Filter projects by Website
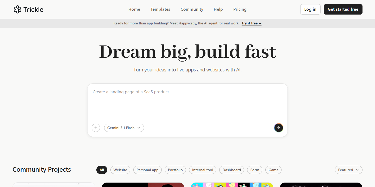Viewport: 375px width, 187px height. [120, 170]
